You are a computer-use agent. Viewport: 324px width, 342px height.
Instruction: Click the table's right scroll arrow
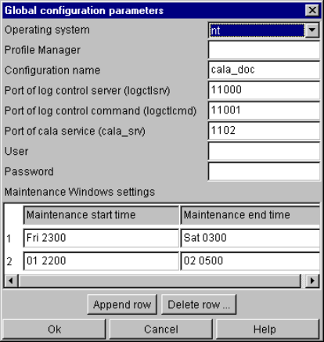coord(312,281)
